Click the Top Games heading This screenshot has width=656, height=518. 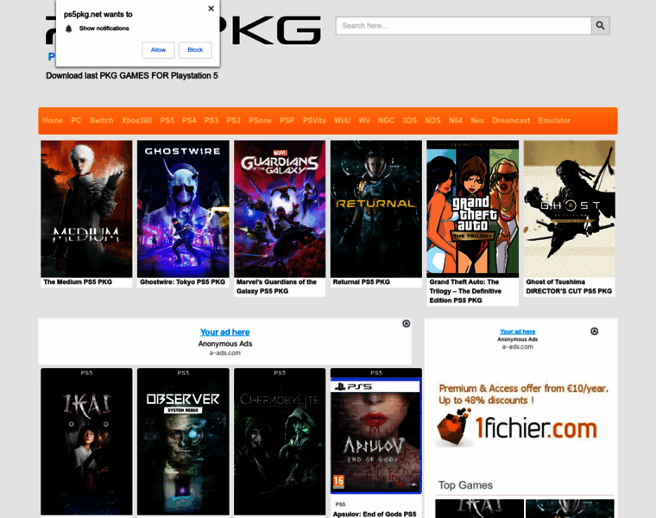pyautogui.click(x=465, y=485)
